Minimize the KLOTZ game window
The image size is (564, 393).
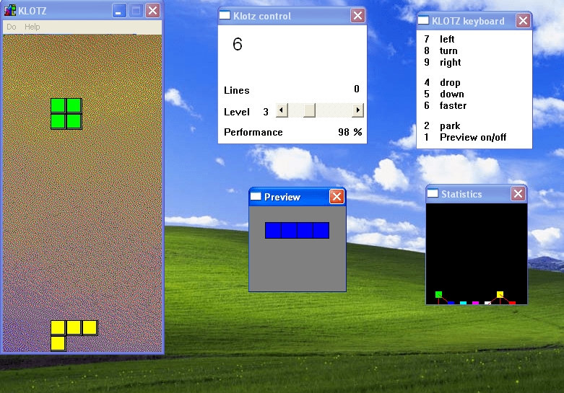coord(118,11)
